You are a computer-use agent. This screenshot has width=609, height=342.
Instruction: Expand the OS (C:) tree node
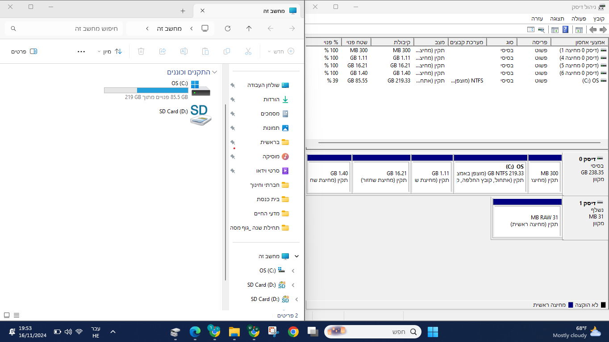(x=293, y=271)
